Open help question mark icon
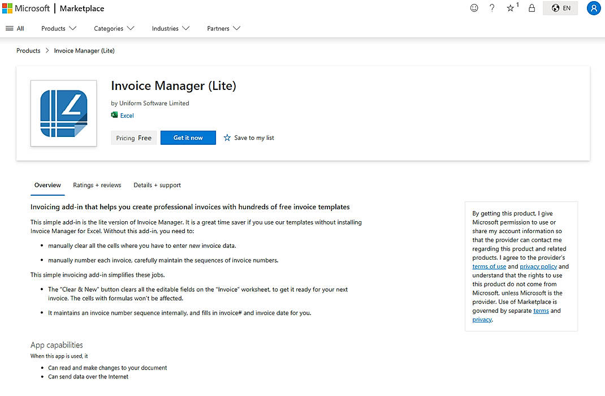The height and width of the screenshot is (396, 605). coord(492,8)
